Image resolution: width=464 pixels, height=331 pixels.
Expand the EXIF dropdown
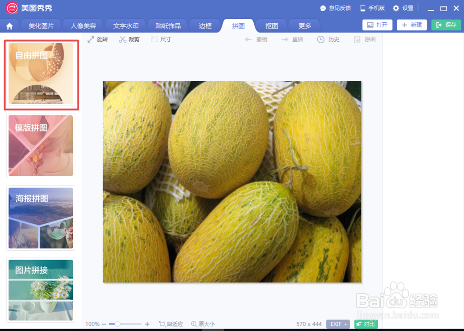[x=338, y=324]
